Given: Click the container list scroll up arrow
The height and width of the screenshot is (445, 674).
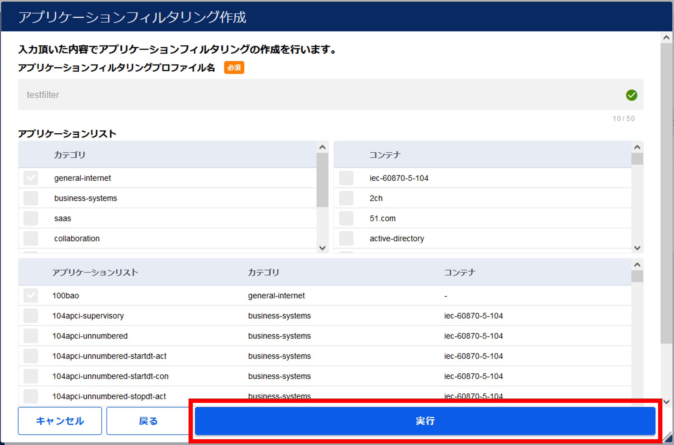Looking at the screenshot, I should [x=637, y=147].
